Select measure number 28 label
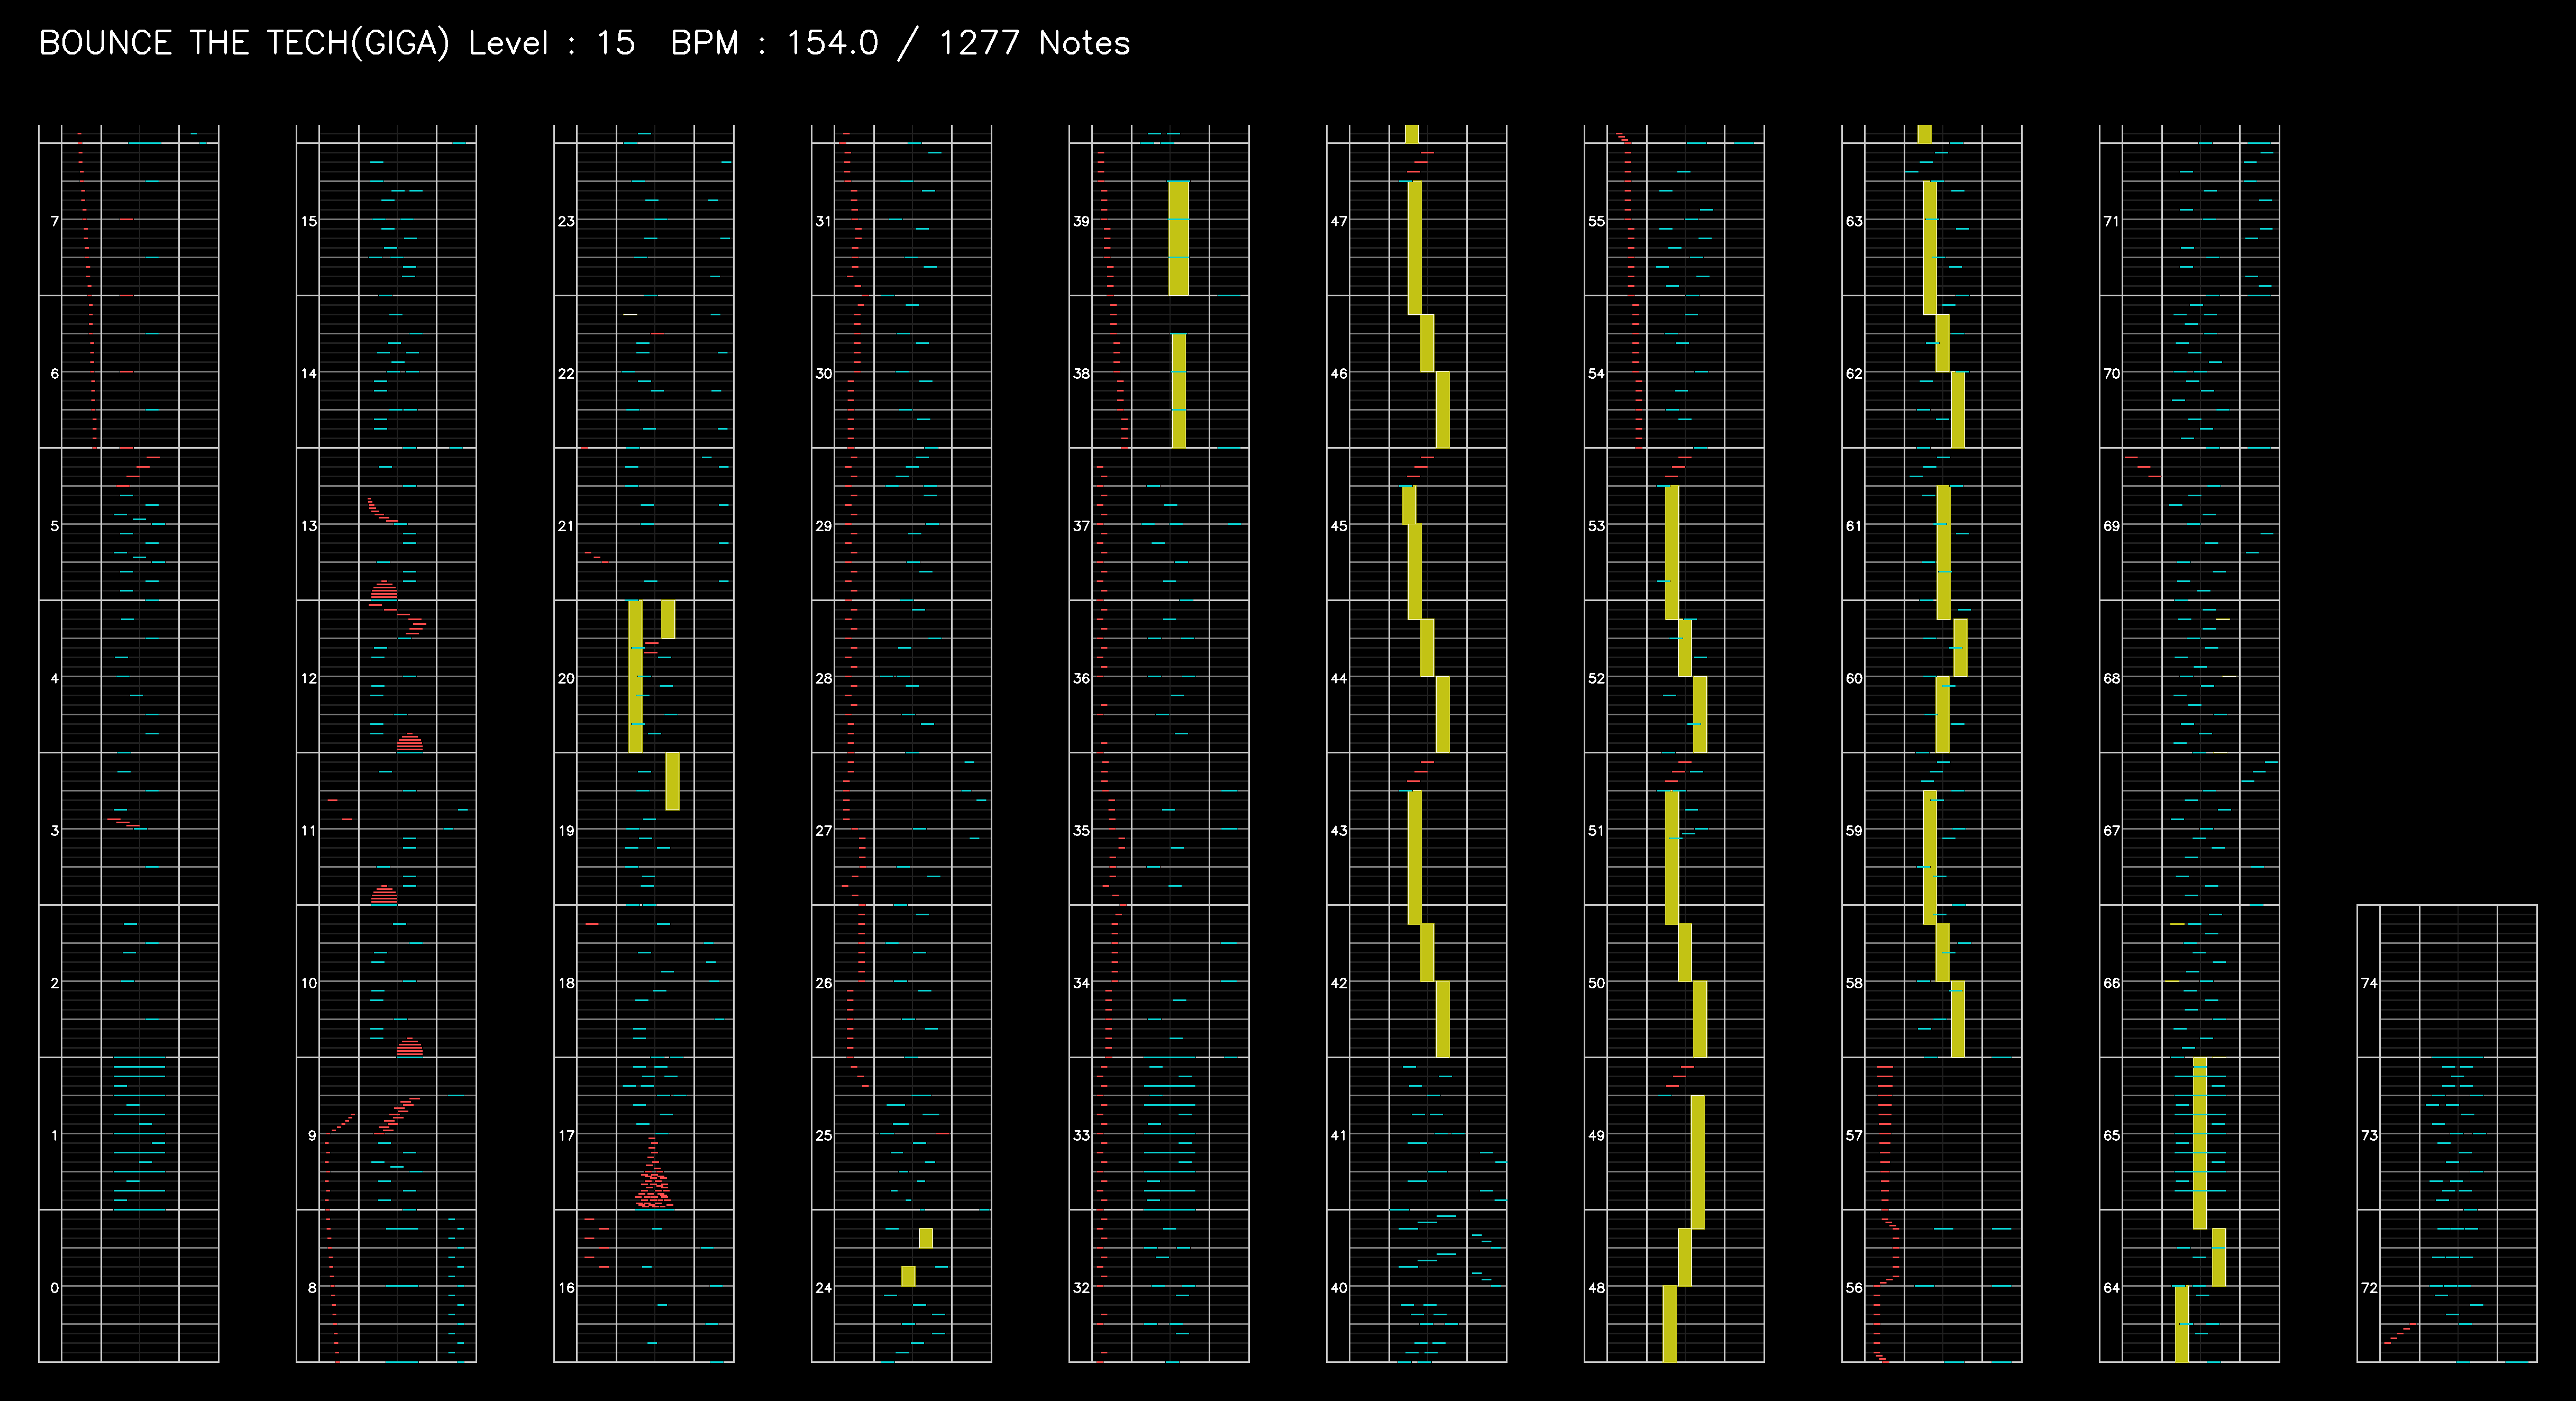This screenshot has width=2576, height=1401. click(823, 679)
